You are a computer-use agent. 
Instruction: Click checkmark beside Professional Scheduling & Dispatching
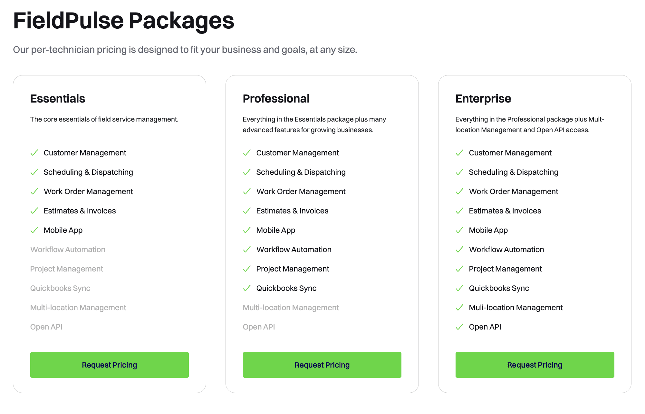247,172
